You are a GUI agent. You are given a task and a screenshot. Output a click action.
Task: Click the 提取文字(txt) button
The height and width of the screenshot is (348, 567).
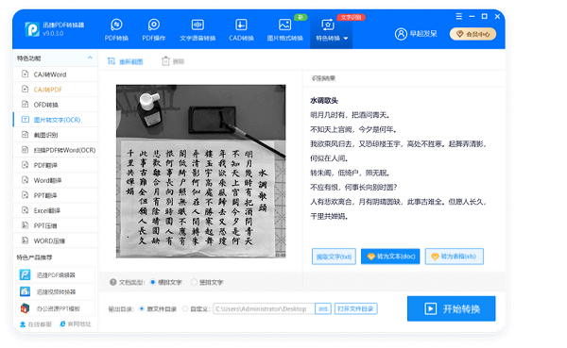(334, 257)
